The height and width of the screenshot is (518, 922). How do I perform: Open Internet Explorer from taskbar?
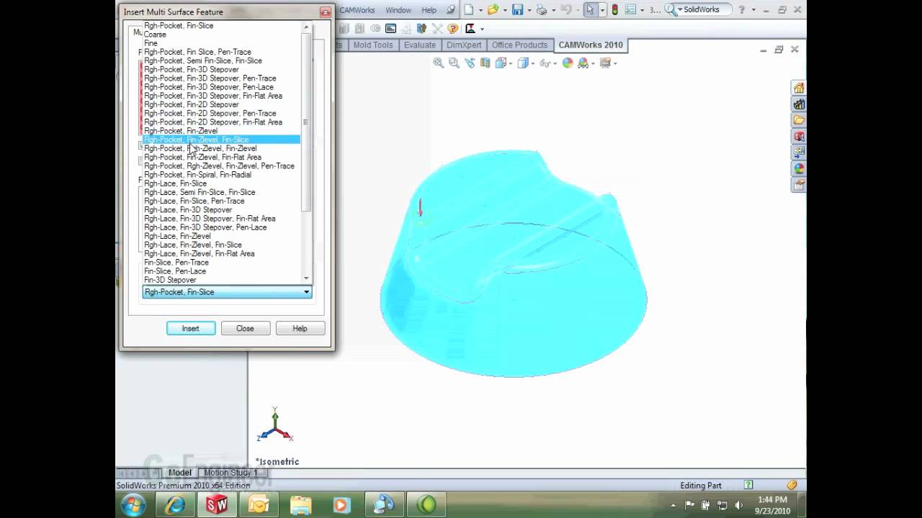click(x=175, y=505)
